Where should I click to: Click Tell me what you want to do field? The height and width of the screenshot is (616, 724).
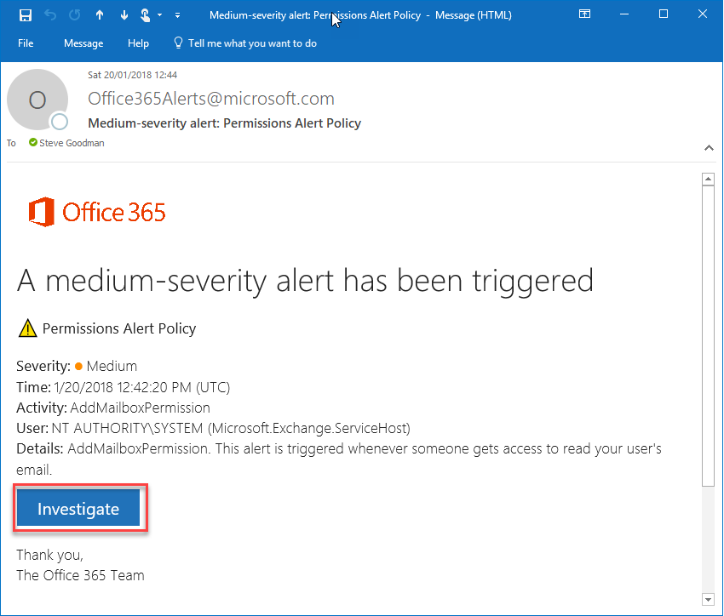click(x=252, y=43)
